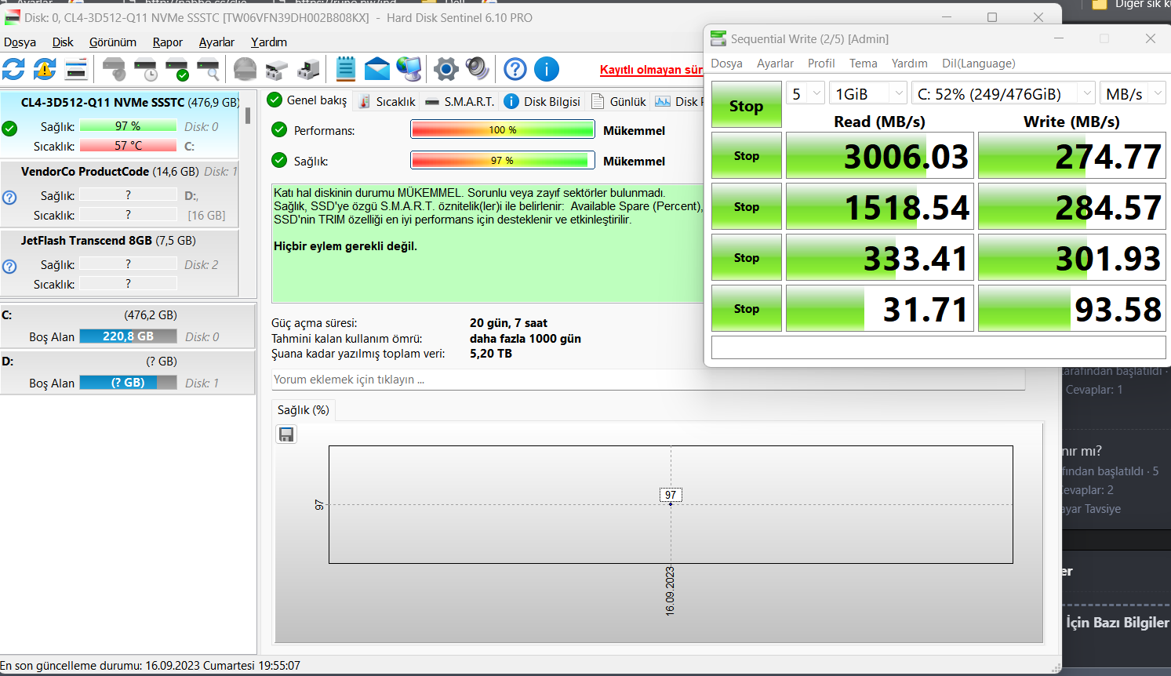Click the disk with speaker acoustic test icon

click(115, 69)
